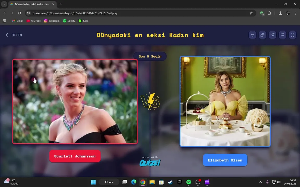This screenshot has height=187, width=300.
Task: Open Chrome downloads icon
Action: 280,13
